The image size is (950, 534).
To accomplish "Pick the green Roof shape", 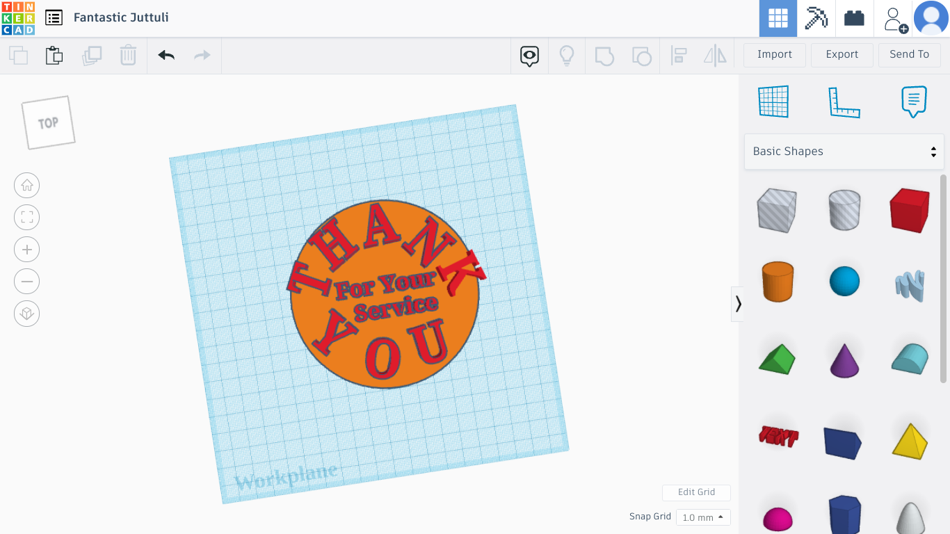I will tap(776, 358).
